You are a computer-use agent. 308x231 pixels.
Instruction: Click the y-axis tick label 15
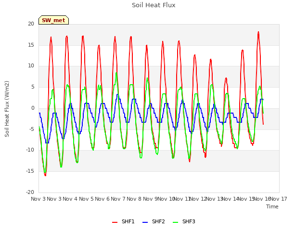[31, 45]
